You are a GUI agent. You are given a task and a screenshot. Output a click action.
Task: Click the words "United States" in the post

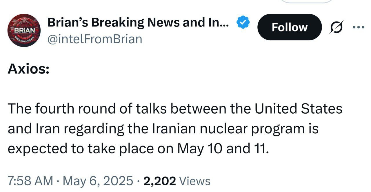point(299,109)
